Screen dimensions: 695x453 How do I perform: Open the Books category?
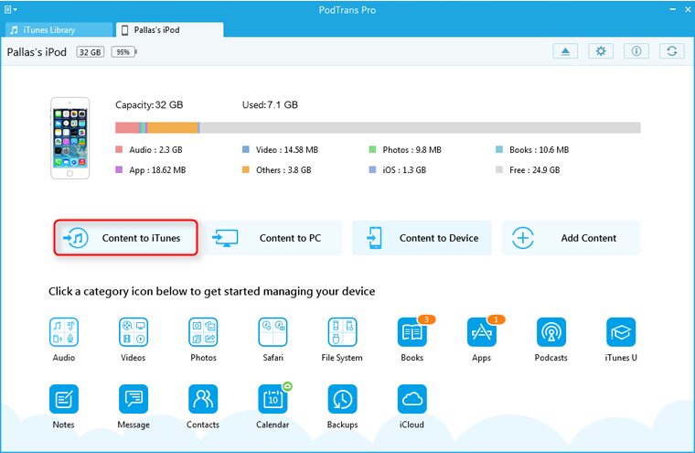[412, 332]
